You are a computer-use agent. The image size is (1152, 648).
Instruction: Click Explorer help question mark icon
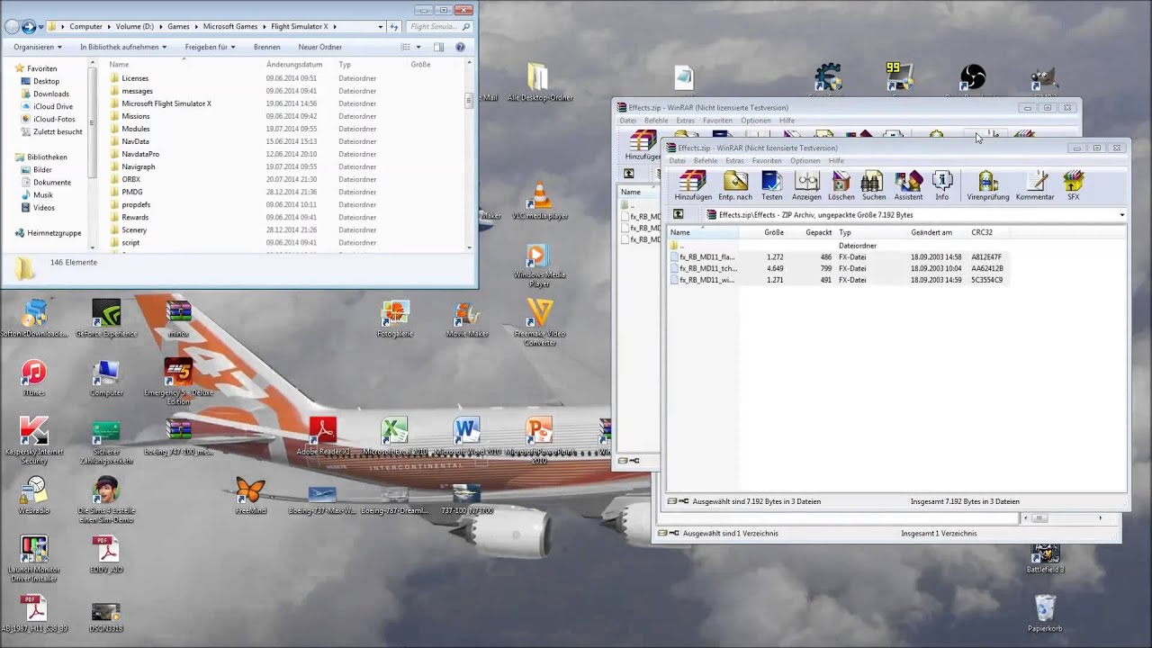point(460,47)
